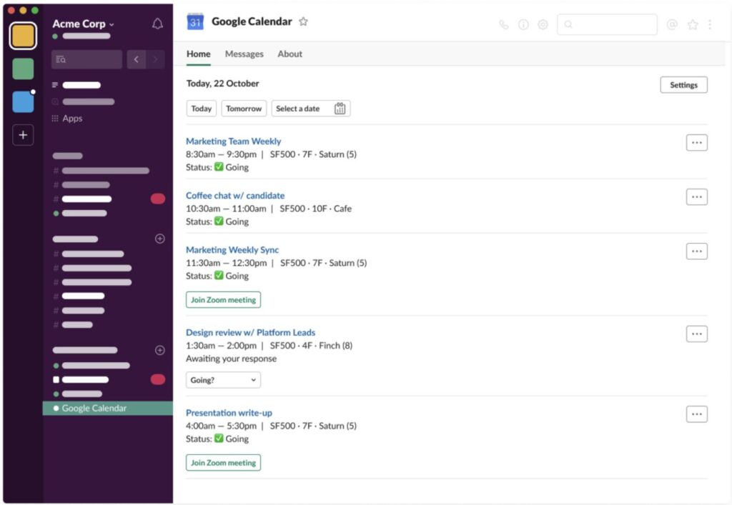Open the header settings gear icon

click(543, 25)
